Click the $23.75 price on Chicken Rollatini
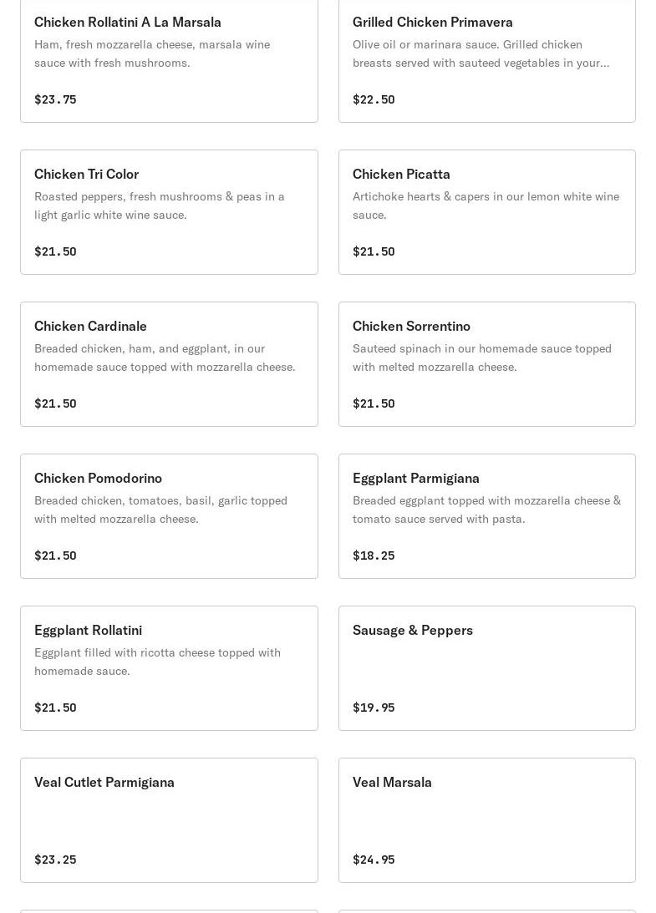Image resolution: width=656 pixels, height=913 pixels. (55, 99)
